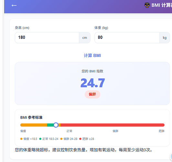This screenshot has width=172, height=162.
Task: Click the 偏瘦 <18.5 legend entry
Action: coord(29,139)
